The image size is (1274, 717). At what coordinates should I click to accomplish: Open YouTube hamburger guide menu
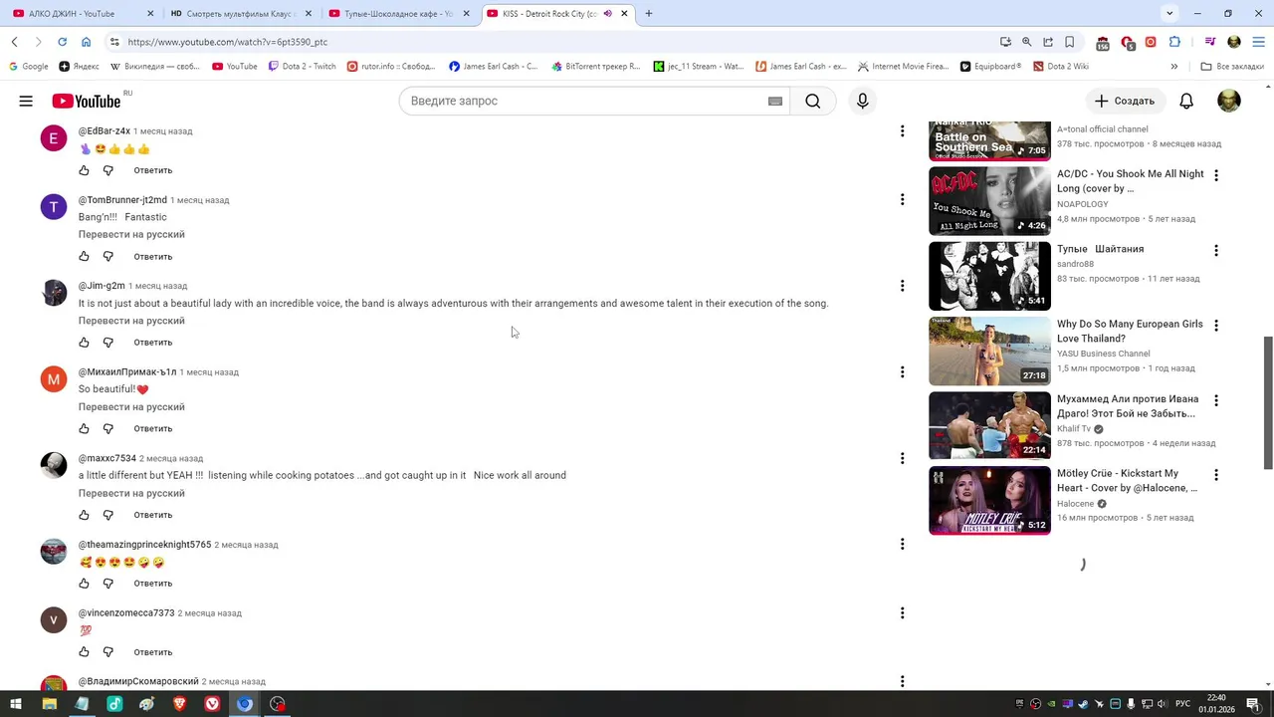click(26, 101)
